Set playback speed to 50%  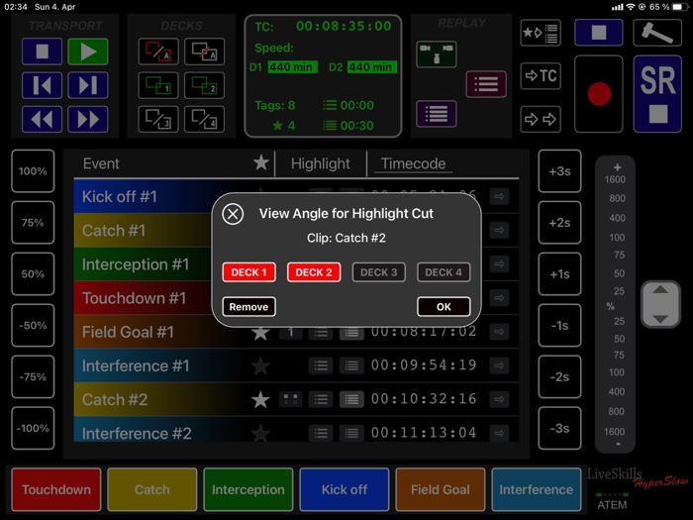(x=33, y=273)
